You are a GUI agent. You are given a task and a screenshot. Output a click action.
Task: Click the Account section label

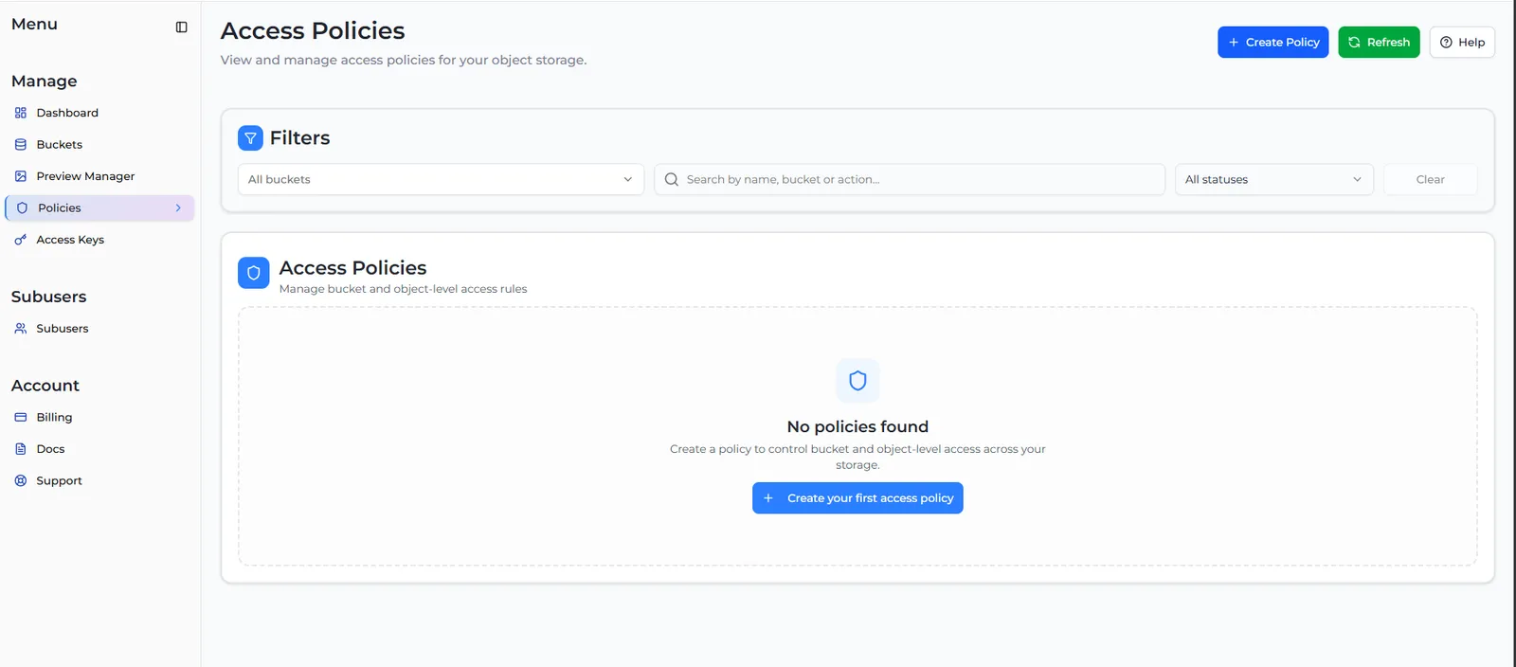click(x=45, y=386)
